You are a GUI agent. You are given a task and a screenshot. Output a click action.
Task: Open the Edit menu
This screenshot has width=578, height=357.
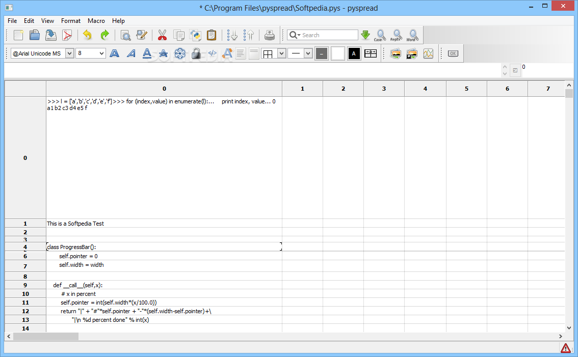(29, 21)
